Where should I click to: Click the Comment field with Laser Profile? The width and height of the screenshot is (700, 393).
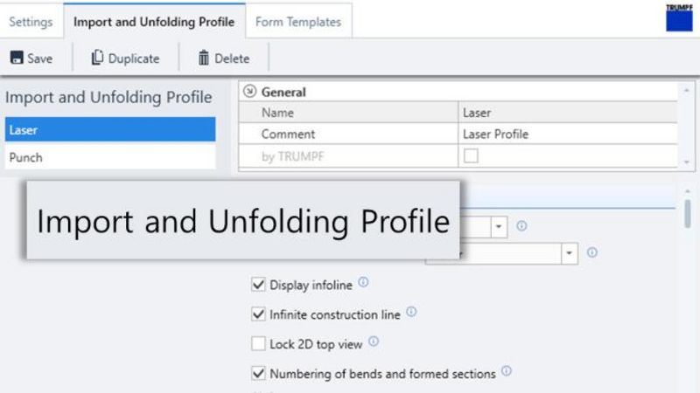pyautogui.click(x=567, y=134)
